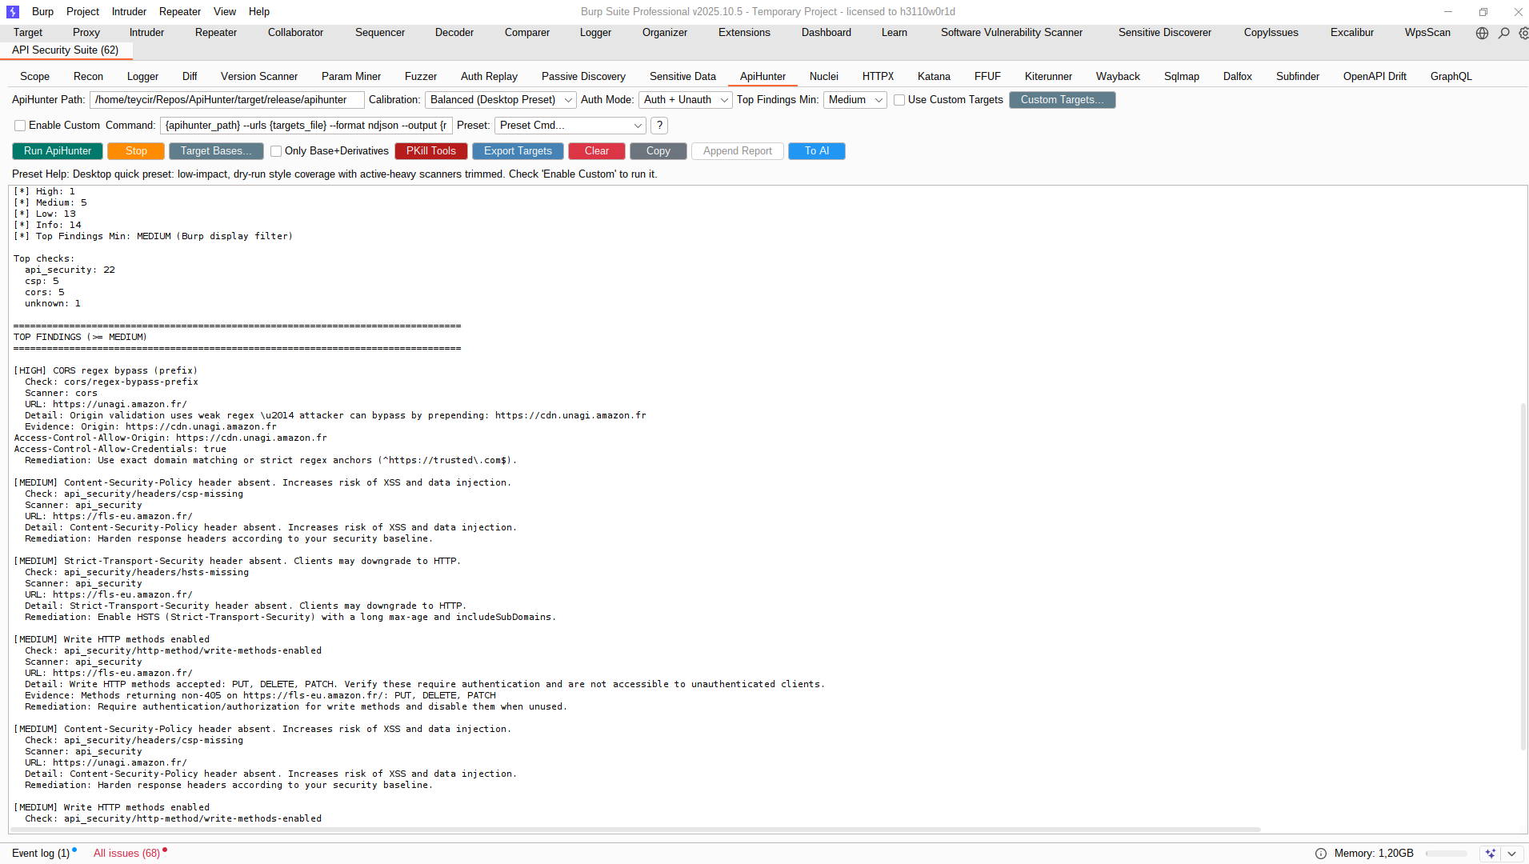Open the WpsScan tab
The height and width of the screenshot is (864, 1529).
[1427, 33]
